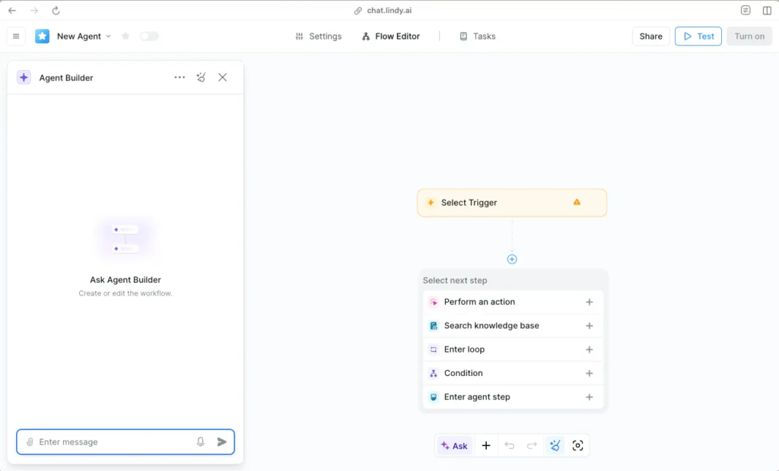The height and width of the screenshot is (471, 779).
Task: Open the Tasks tab
Action: tap(477, 36)
